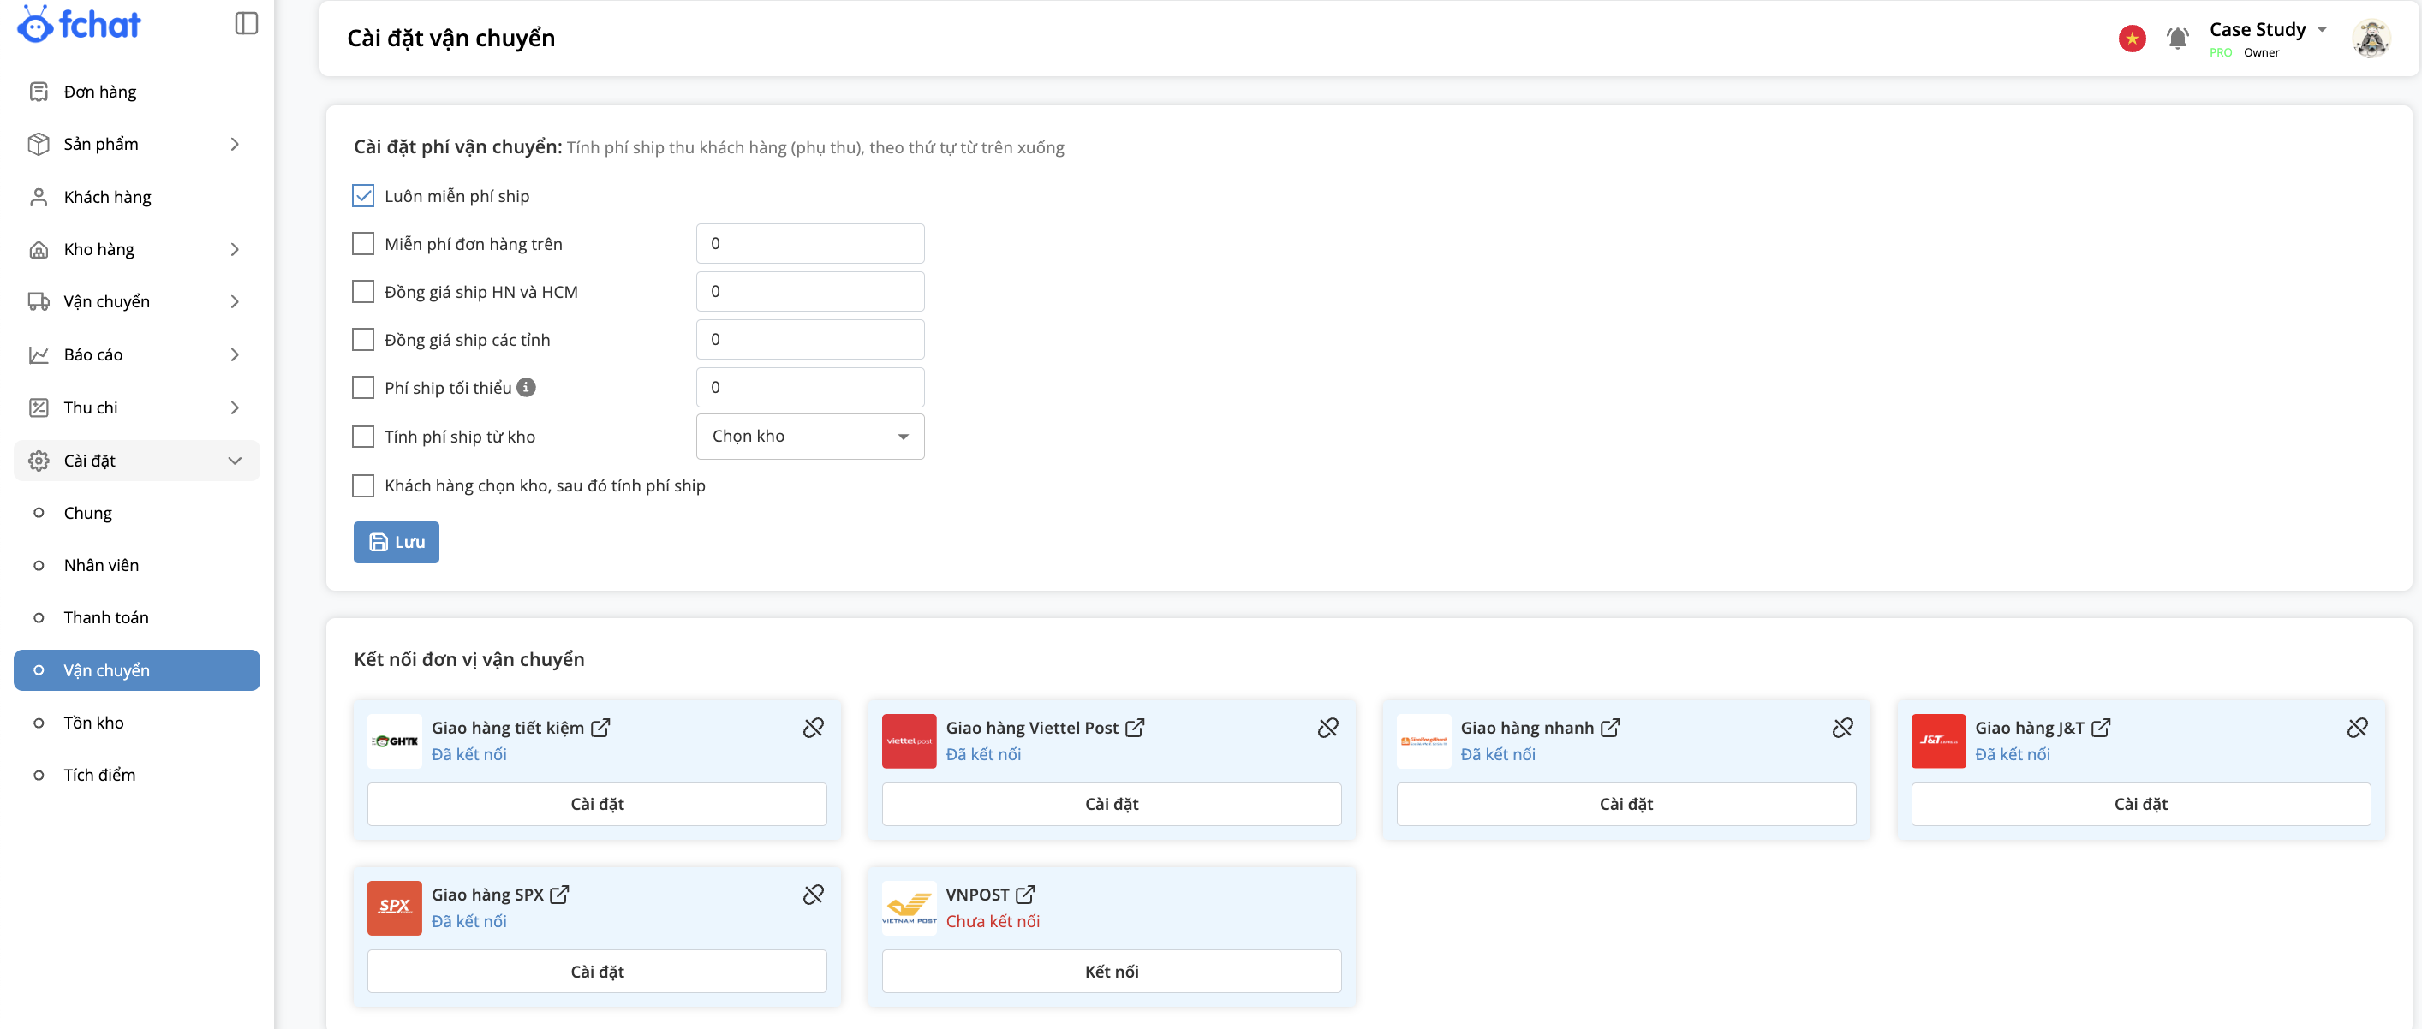The height and width of the screenshot is (1029, 2422).
Task: Uncheck Luôn miễn phí ship
Action: [x=363, y=195]
